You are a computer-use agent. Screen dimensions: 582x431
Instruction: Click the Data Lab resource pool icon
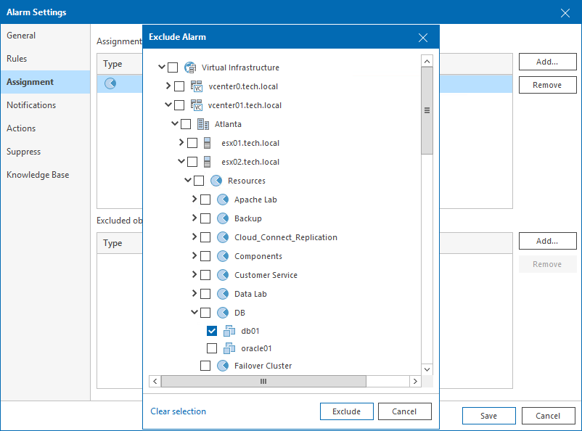[x=223, y=294]
